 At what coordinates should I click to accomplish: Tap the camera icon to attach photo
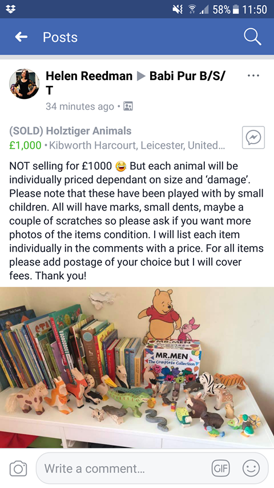[x=18, y=468]
